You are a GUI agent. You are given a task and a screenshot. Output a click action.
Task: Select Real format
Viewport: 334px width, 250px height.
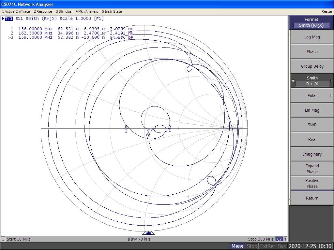click(312, 140)
